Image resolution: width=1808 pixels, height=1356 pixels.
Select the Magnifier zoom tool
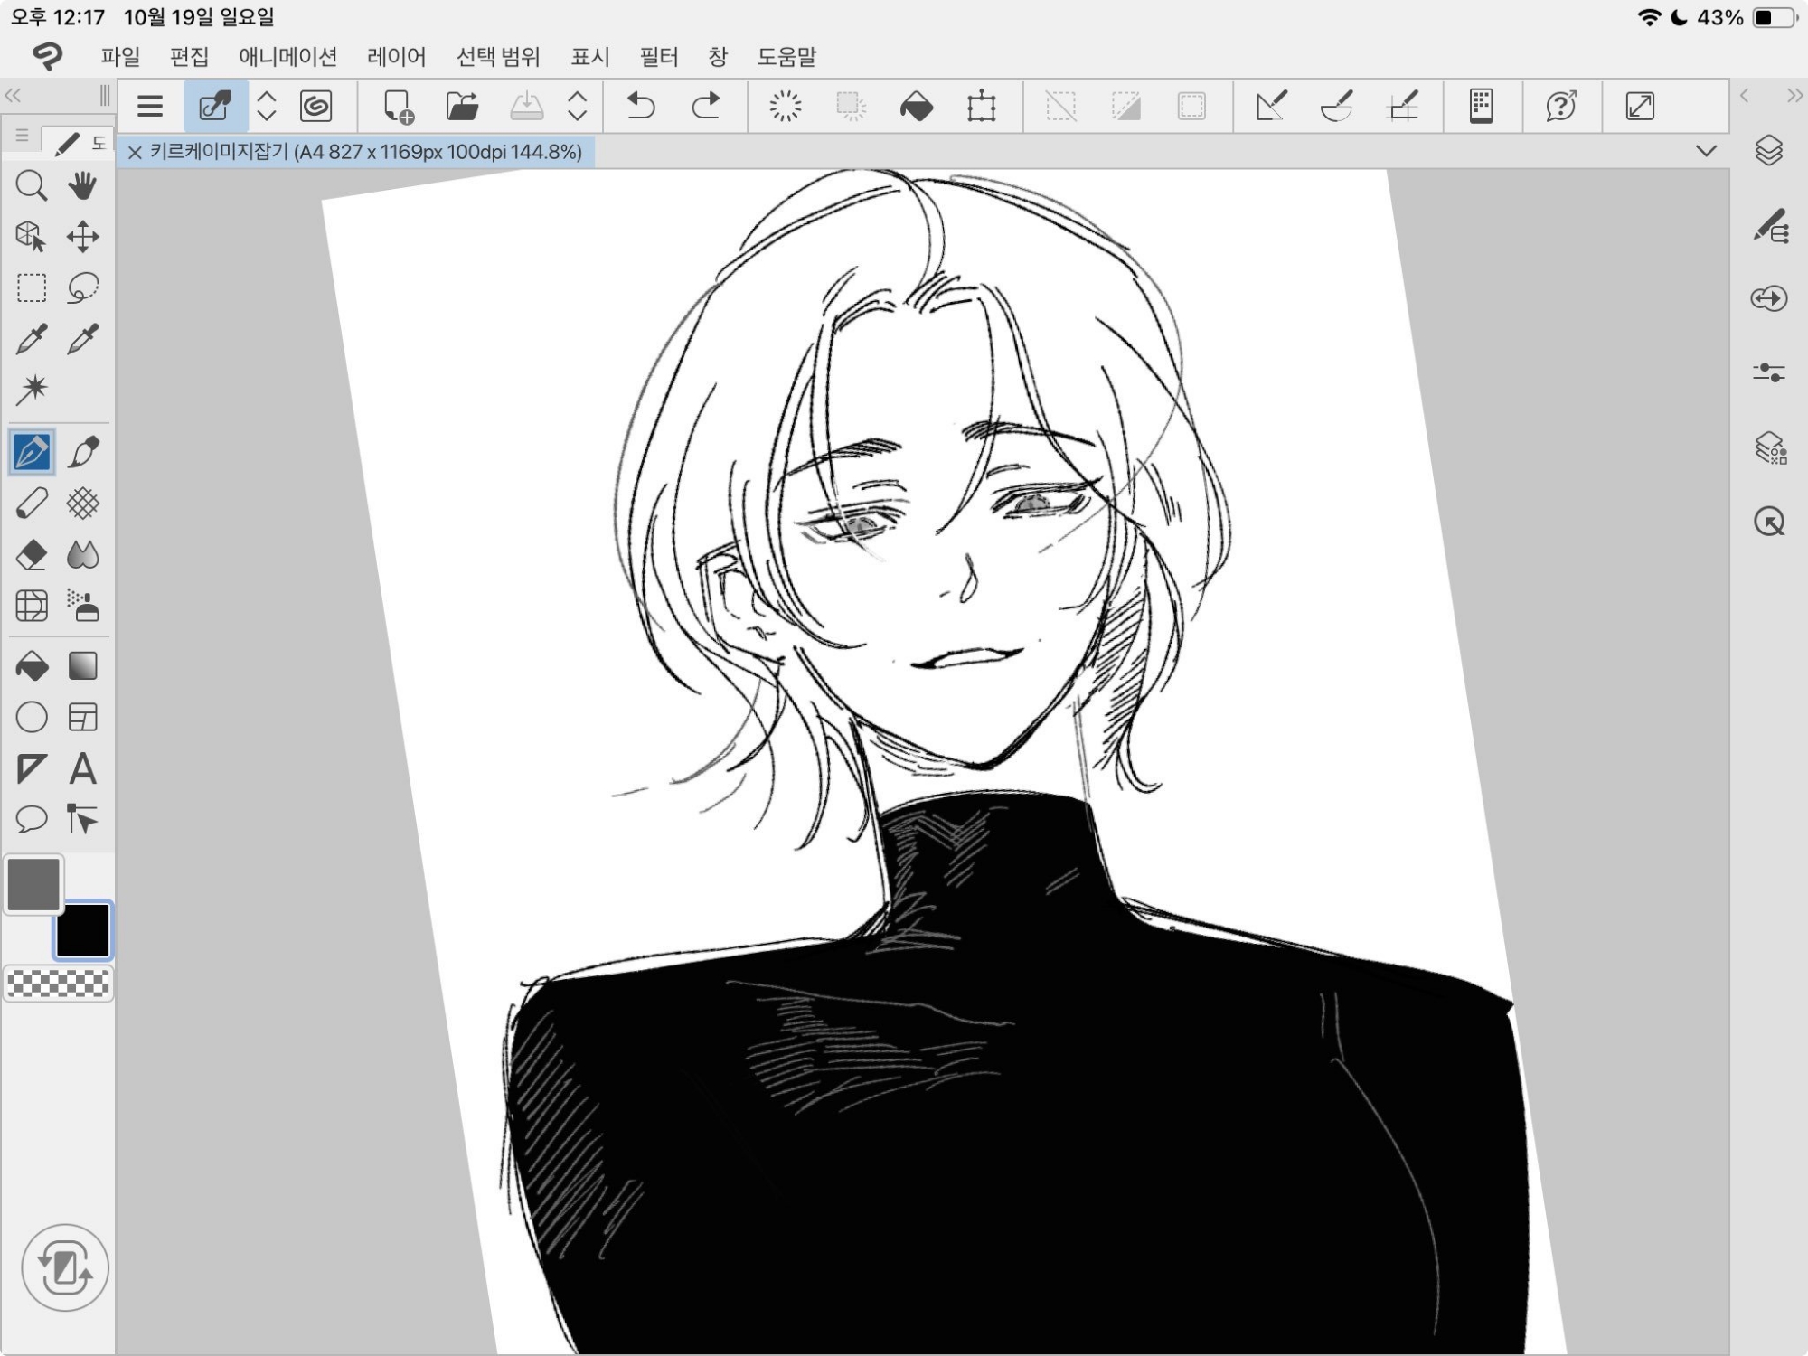click(31, 186)
